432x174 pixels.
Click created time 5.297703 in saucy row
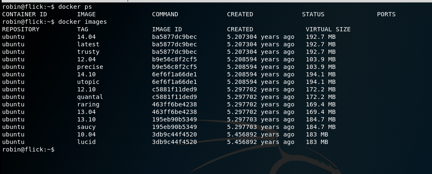coord(261,127)
